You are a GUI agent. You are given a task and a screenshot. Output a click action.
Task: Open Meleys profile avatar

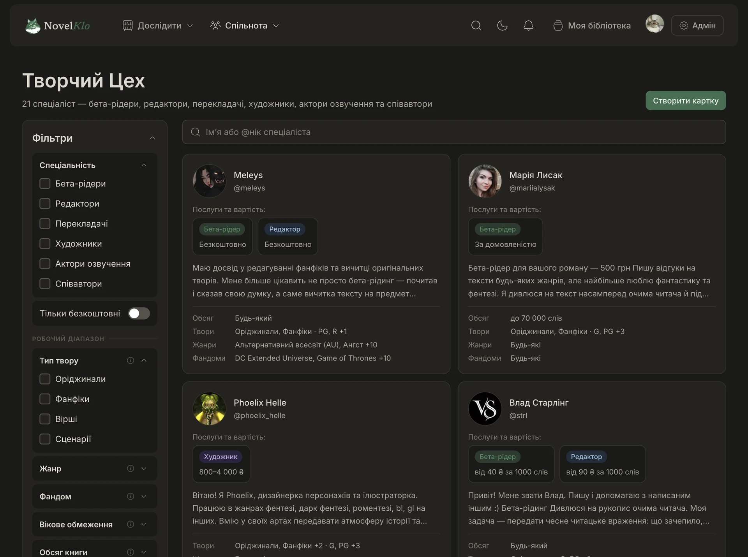pos(209,181)
